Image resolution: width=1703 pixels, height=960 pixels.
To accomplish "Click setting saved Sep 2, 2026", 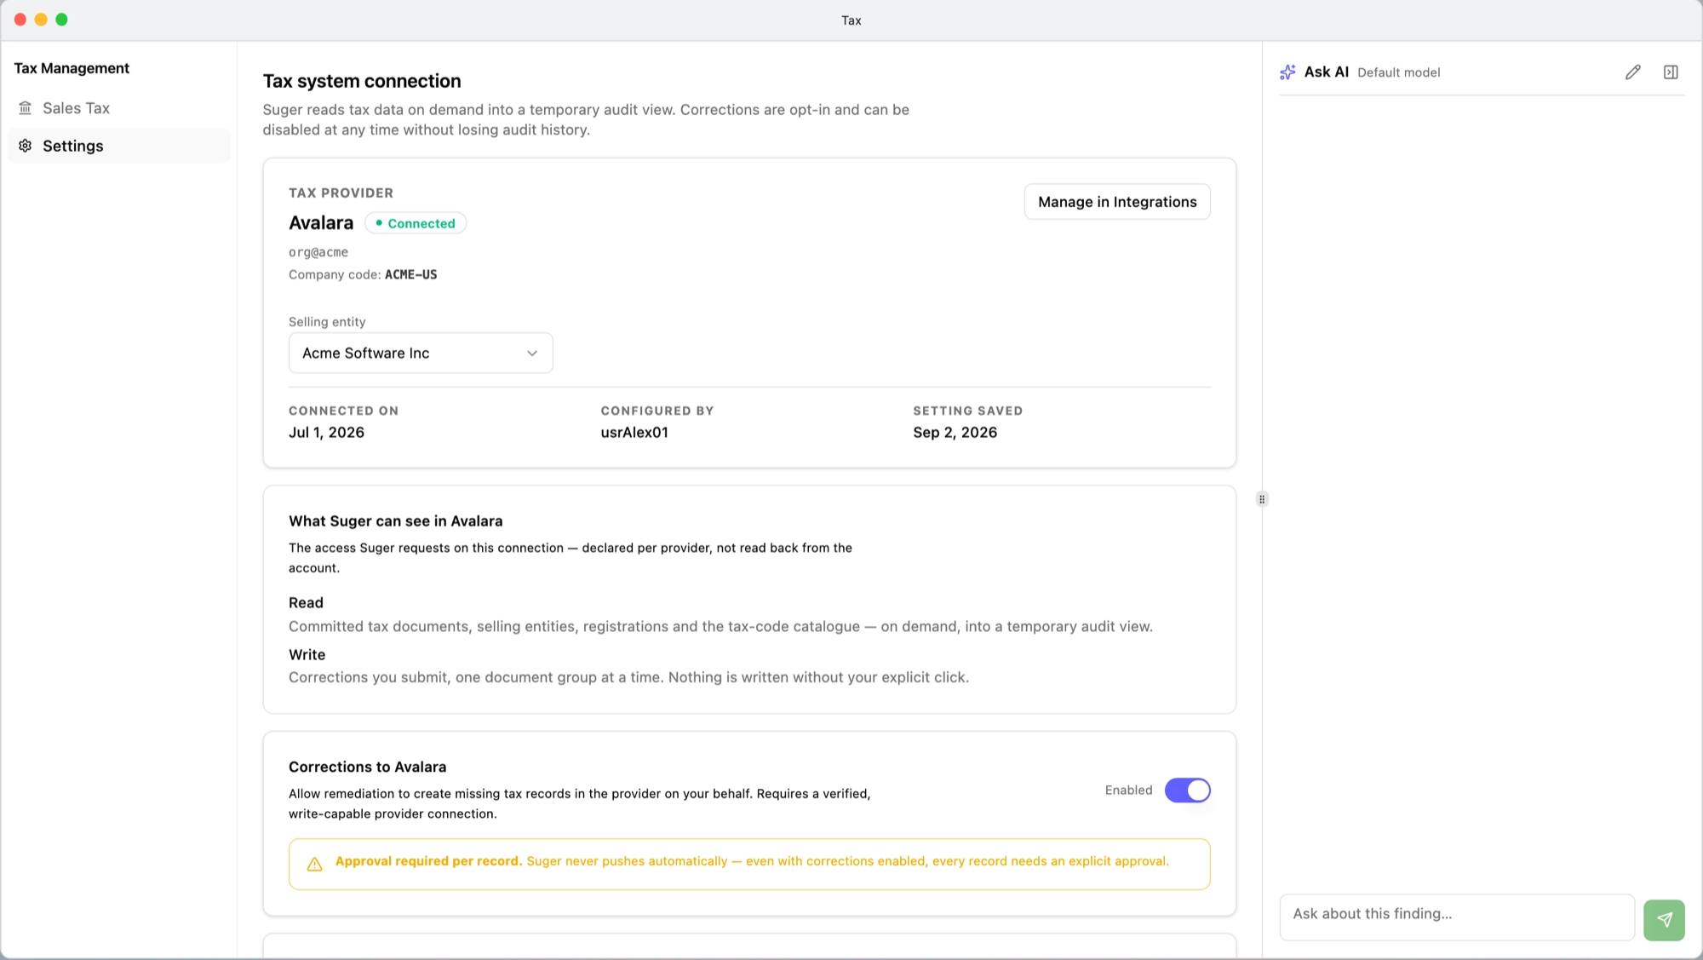I will tap(955, 432).
